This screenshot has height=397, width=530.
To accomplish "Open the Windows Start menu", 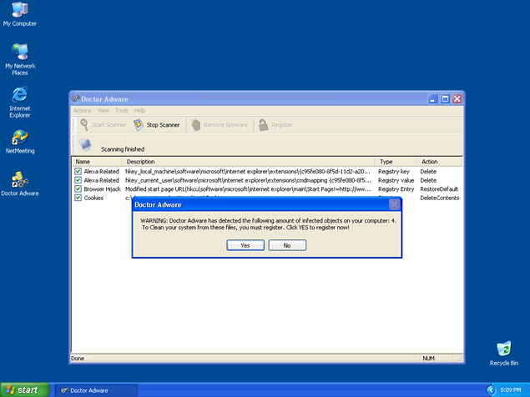I will click(23, 389).
